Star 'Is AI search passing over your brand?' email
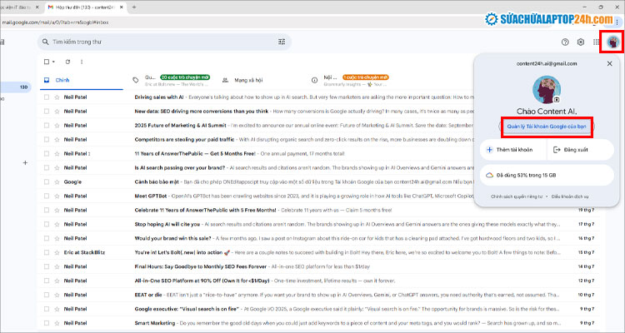The image size is (625, 333). [x=57, y=167]
